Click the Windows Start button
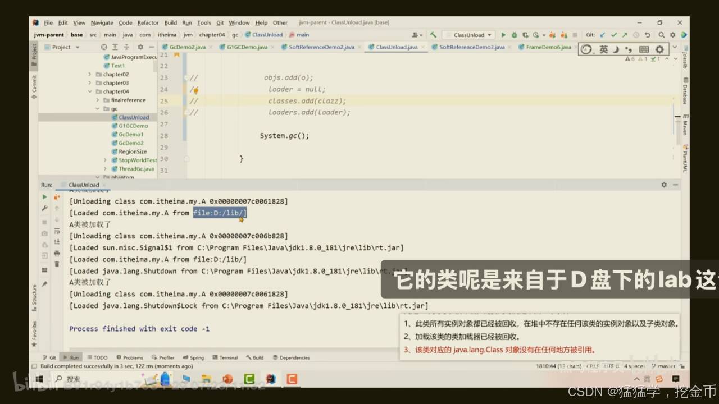 coord(39,379)
